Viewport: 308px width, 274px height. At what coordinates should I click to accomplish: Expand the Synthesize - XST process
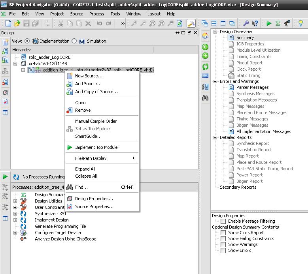click(15, 214)
